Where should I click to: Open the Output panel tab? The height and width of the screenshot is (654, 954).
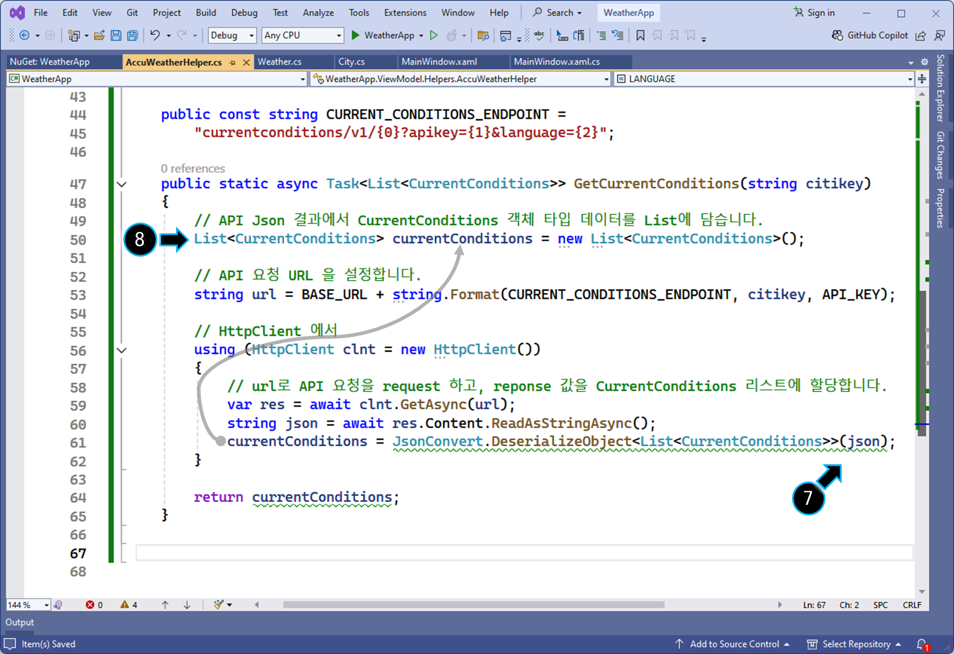click(x=20, y=622)
